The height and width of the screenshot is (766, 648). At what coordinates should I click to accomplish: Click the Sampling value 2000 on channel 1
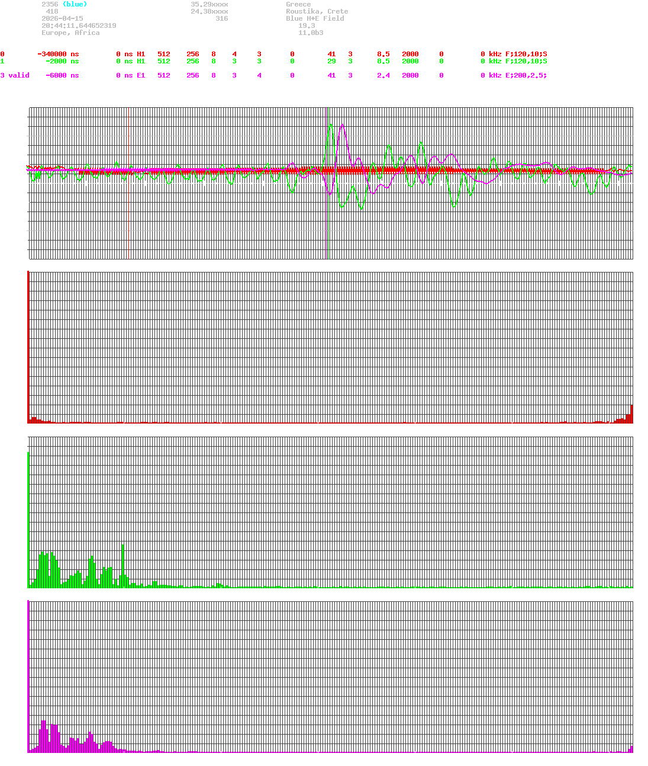pyautogui.click(x=410, y=61)
